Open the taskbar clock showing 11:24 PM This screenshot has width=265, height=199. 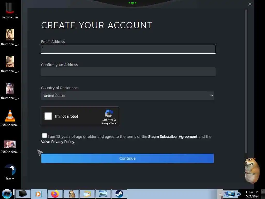[x=252, y=194]
